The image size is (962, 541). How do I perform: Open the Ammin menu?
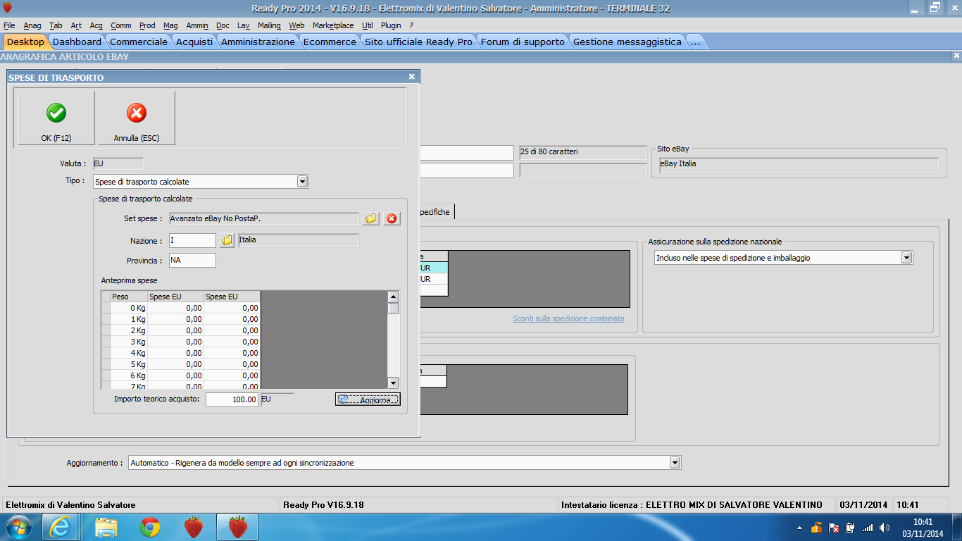tap(197, 25)
